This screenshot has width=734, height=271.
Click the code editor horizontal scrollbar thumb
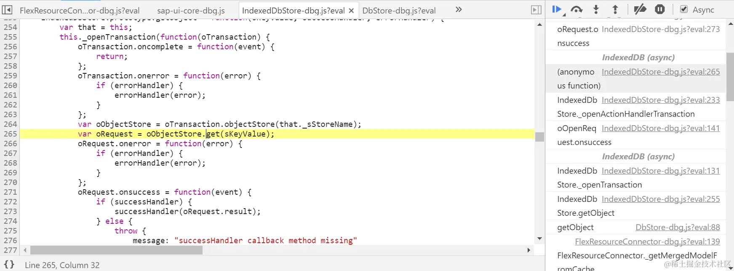point(116,250)
